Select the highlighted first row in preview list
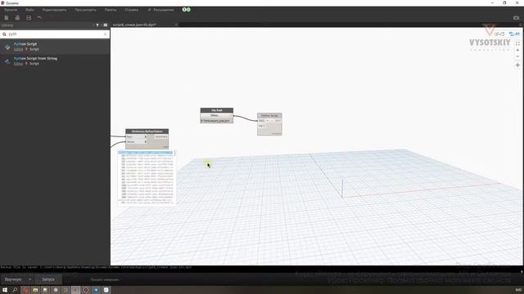The height and width of the screenshot is (294, 524). 147,153
